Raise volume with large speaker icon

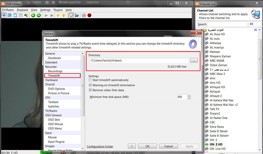[64, 15]
